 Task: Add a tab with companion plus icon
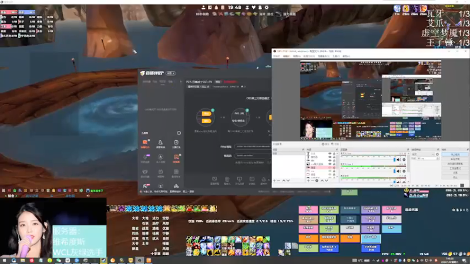(181, 82)
